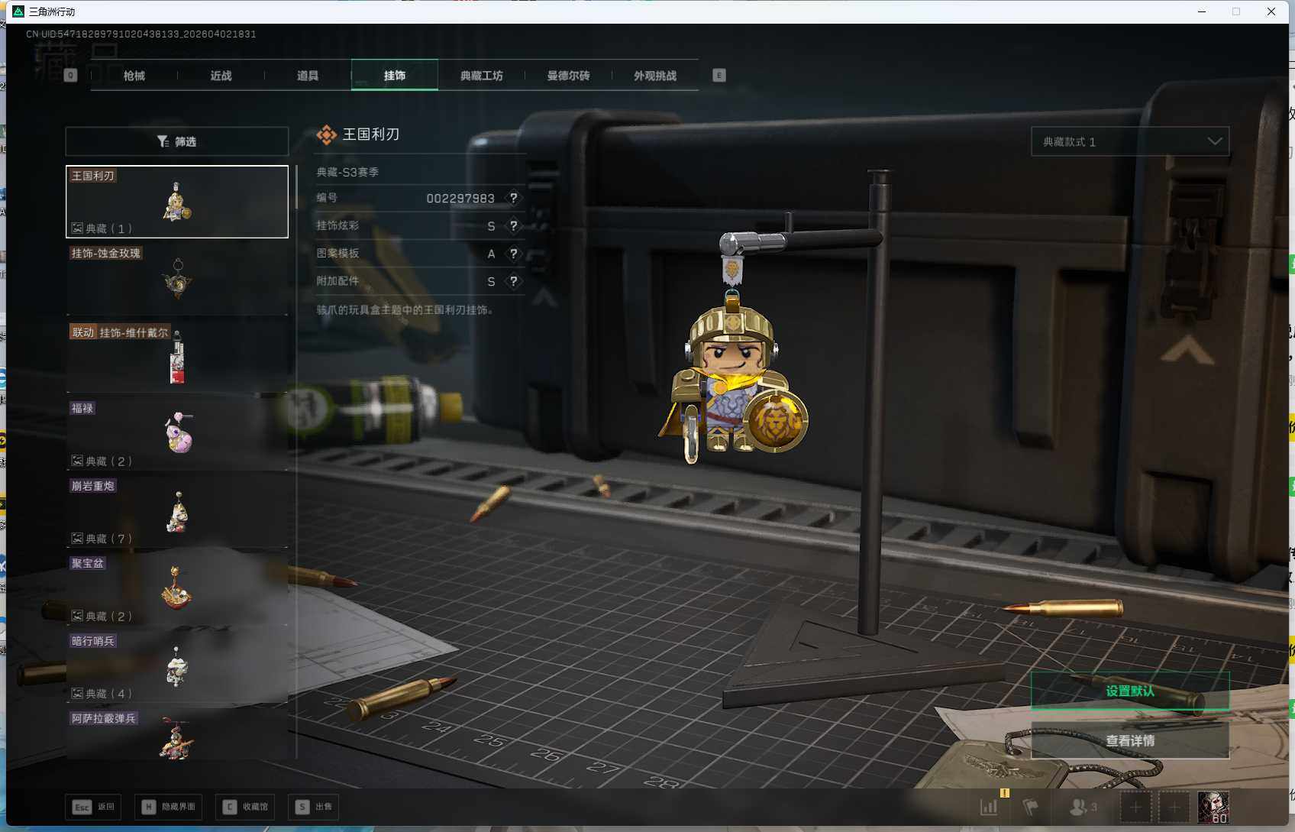This screenshot has width=1295, height=832.
Task: Click the 联动 tag on the 维什戴尔 row
Action: click(x=83, y=332)
